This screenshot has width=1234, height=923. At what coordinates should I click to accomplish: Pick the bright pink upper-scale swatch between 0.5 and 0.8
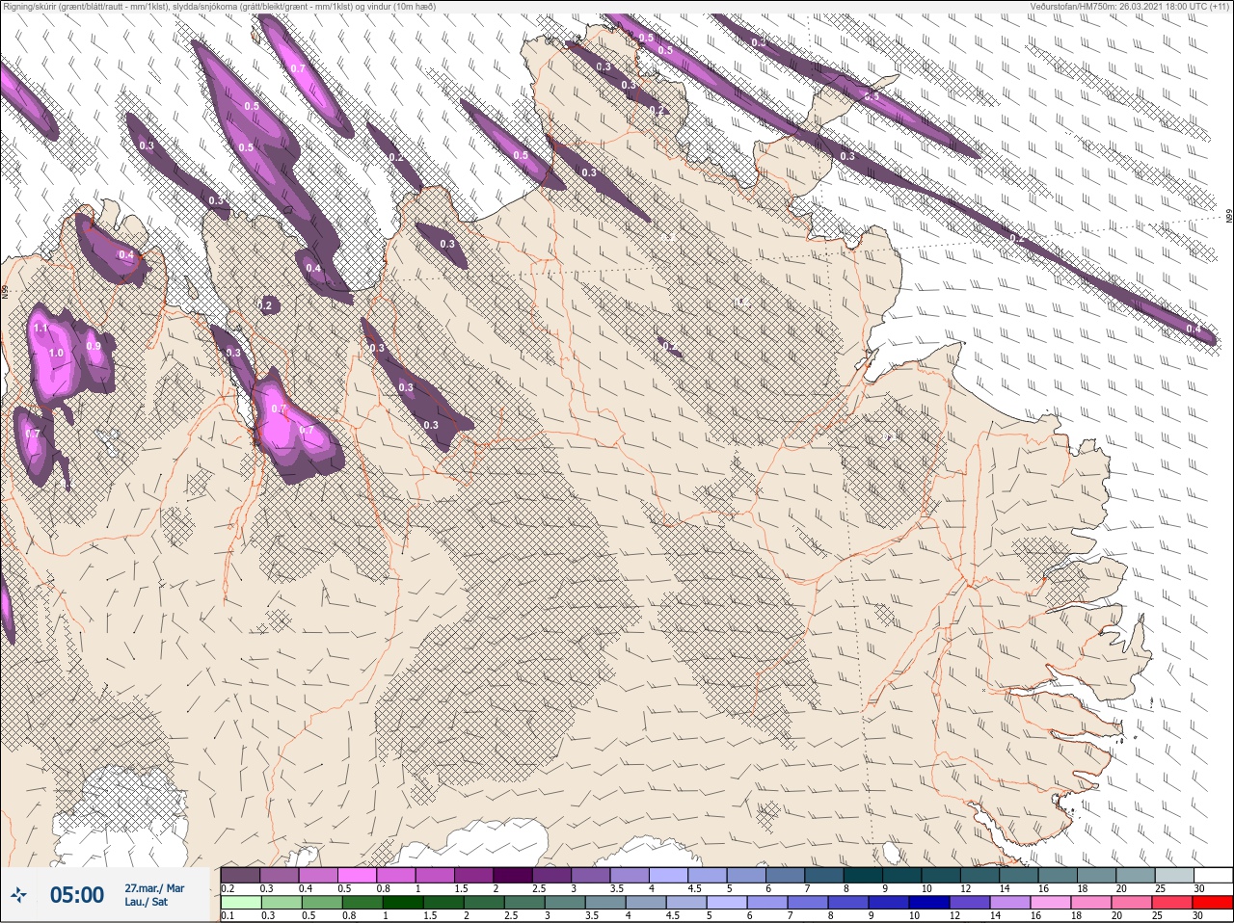pos(359,875)
